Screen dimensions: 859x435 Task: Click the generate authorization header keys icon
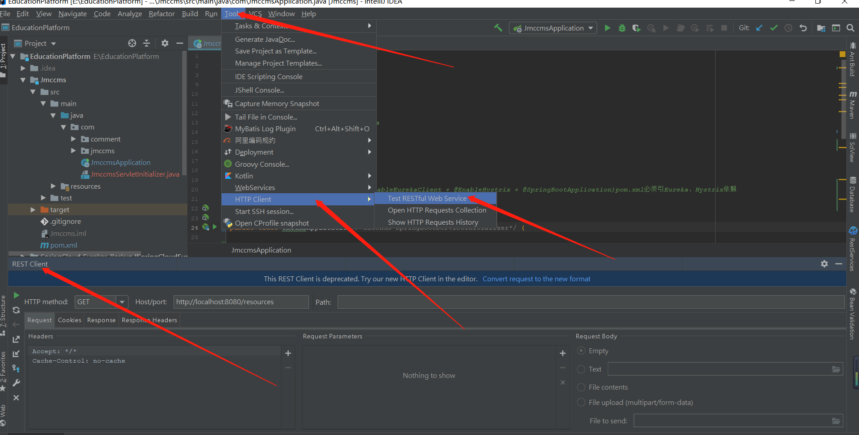tap(16, 368)
